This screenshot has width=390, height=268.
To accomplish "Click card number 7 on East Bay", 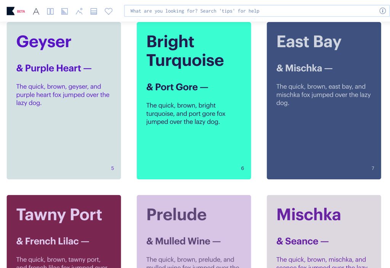I will [x=373, y=168].
